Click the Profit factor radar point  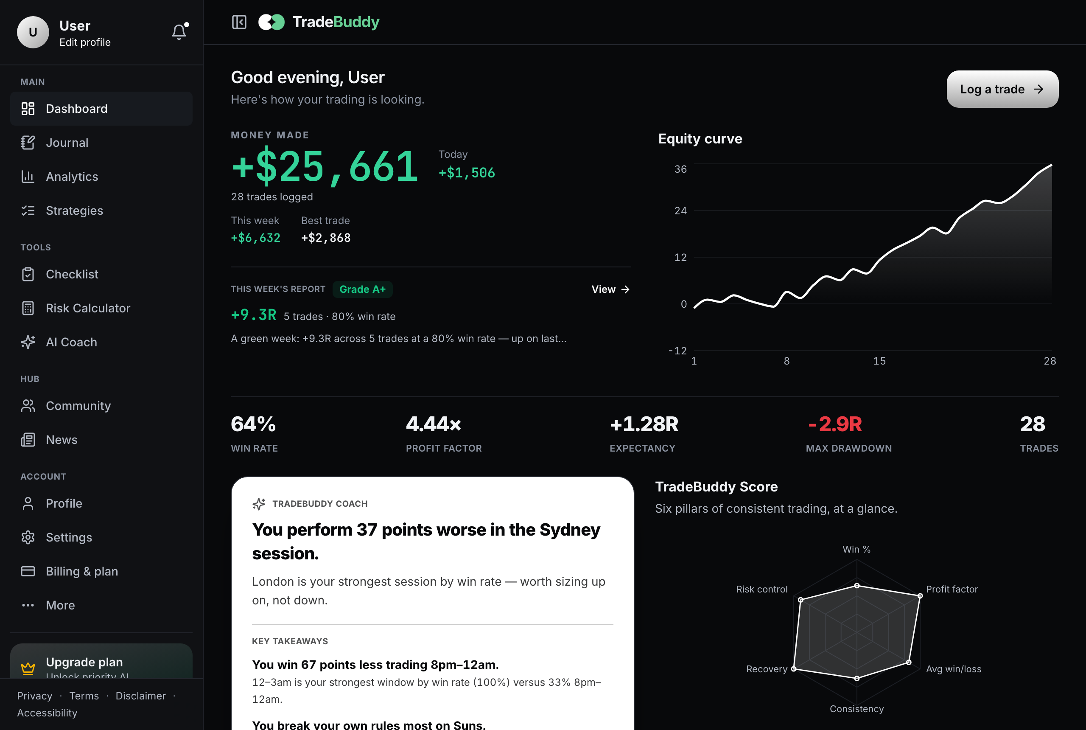(x=920, y=596)
